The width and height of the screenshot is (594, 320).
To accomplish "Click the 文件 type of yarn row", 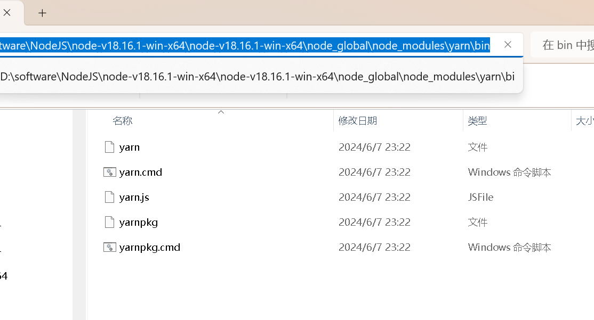I will [x=477, y=147].
